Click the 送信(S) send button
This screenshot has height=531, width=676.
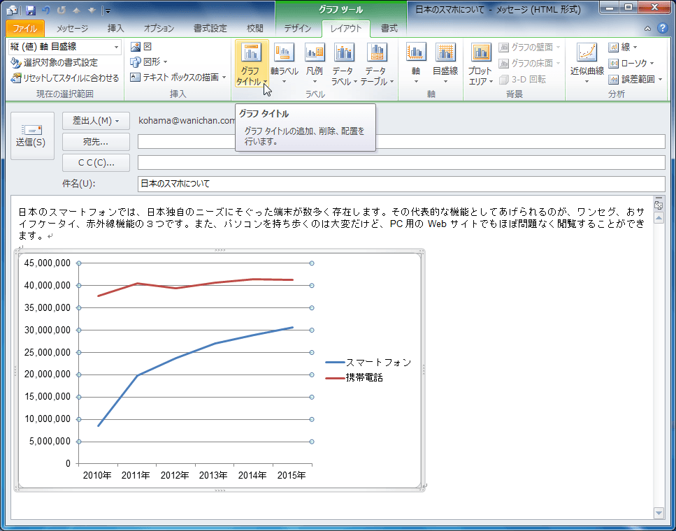(x=32, y=136)
